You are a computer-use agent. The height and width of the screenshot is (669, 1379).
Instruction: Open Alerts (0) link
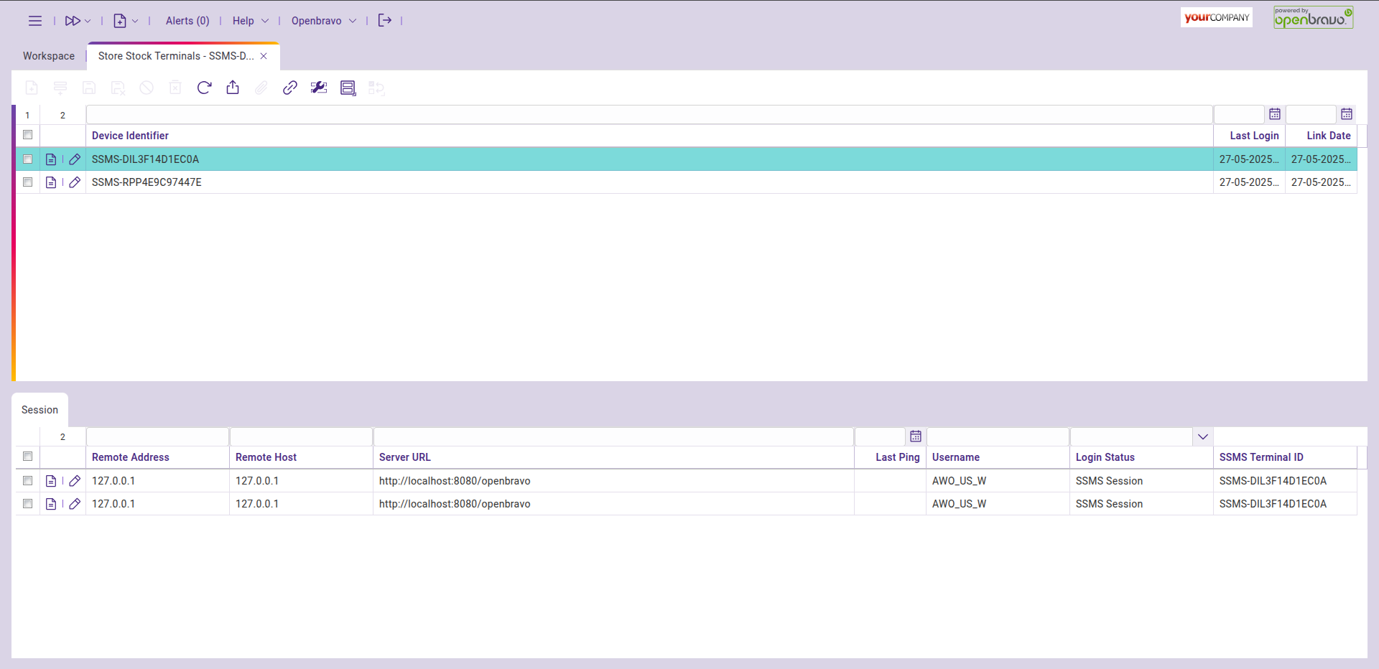point(187,21)
